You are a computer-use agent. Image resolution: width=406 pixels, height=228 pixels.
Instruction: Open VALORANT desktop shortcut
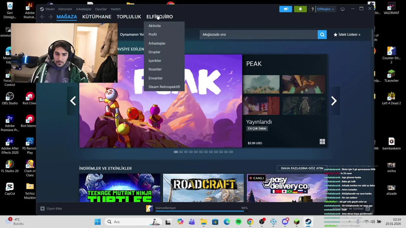391,9
